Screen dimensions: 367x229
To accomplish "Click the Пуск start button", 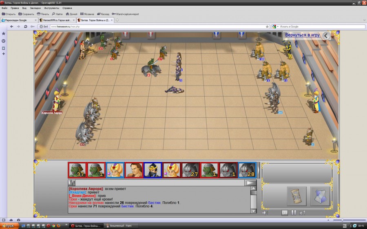I will click(x=9, y=226).
